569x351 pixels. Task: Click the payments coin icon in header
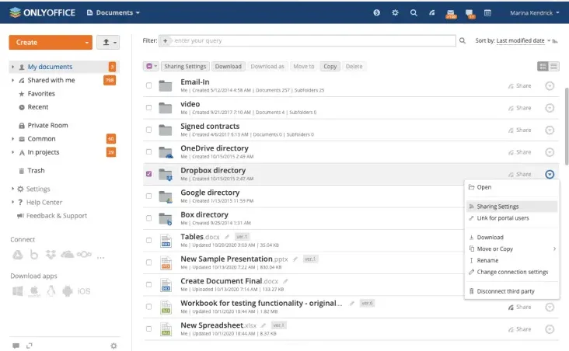[377, 12]
